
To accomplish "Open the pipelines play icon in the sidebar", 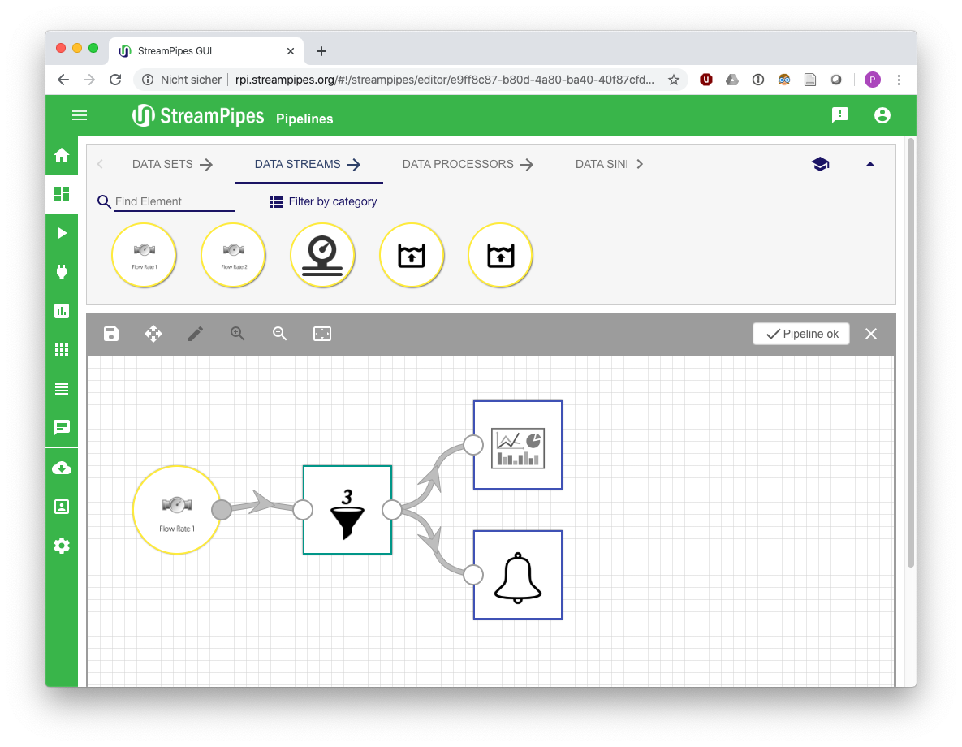I will 62,233.
